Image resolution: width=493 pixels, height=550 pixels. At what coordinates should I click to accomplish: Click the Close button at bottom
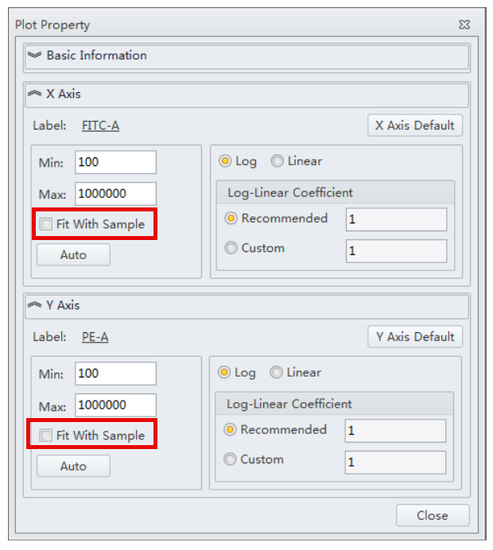[432, 516]
